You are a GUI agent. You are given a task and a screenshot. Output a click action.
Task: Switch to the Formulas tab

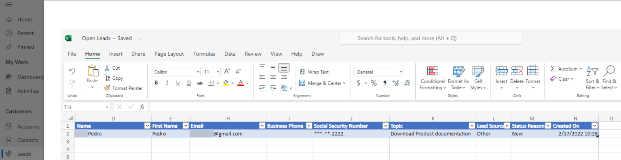[204, 54]
